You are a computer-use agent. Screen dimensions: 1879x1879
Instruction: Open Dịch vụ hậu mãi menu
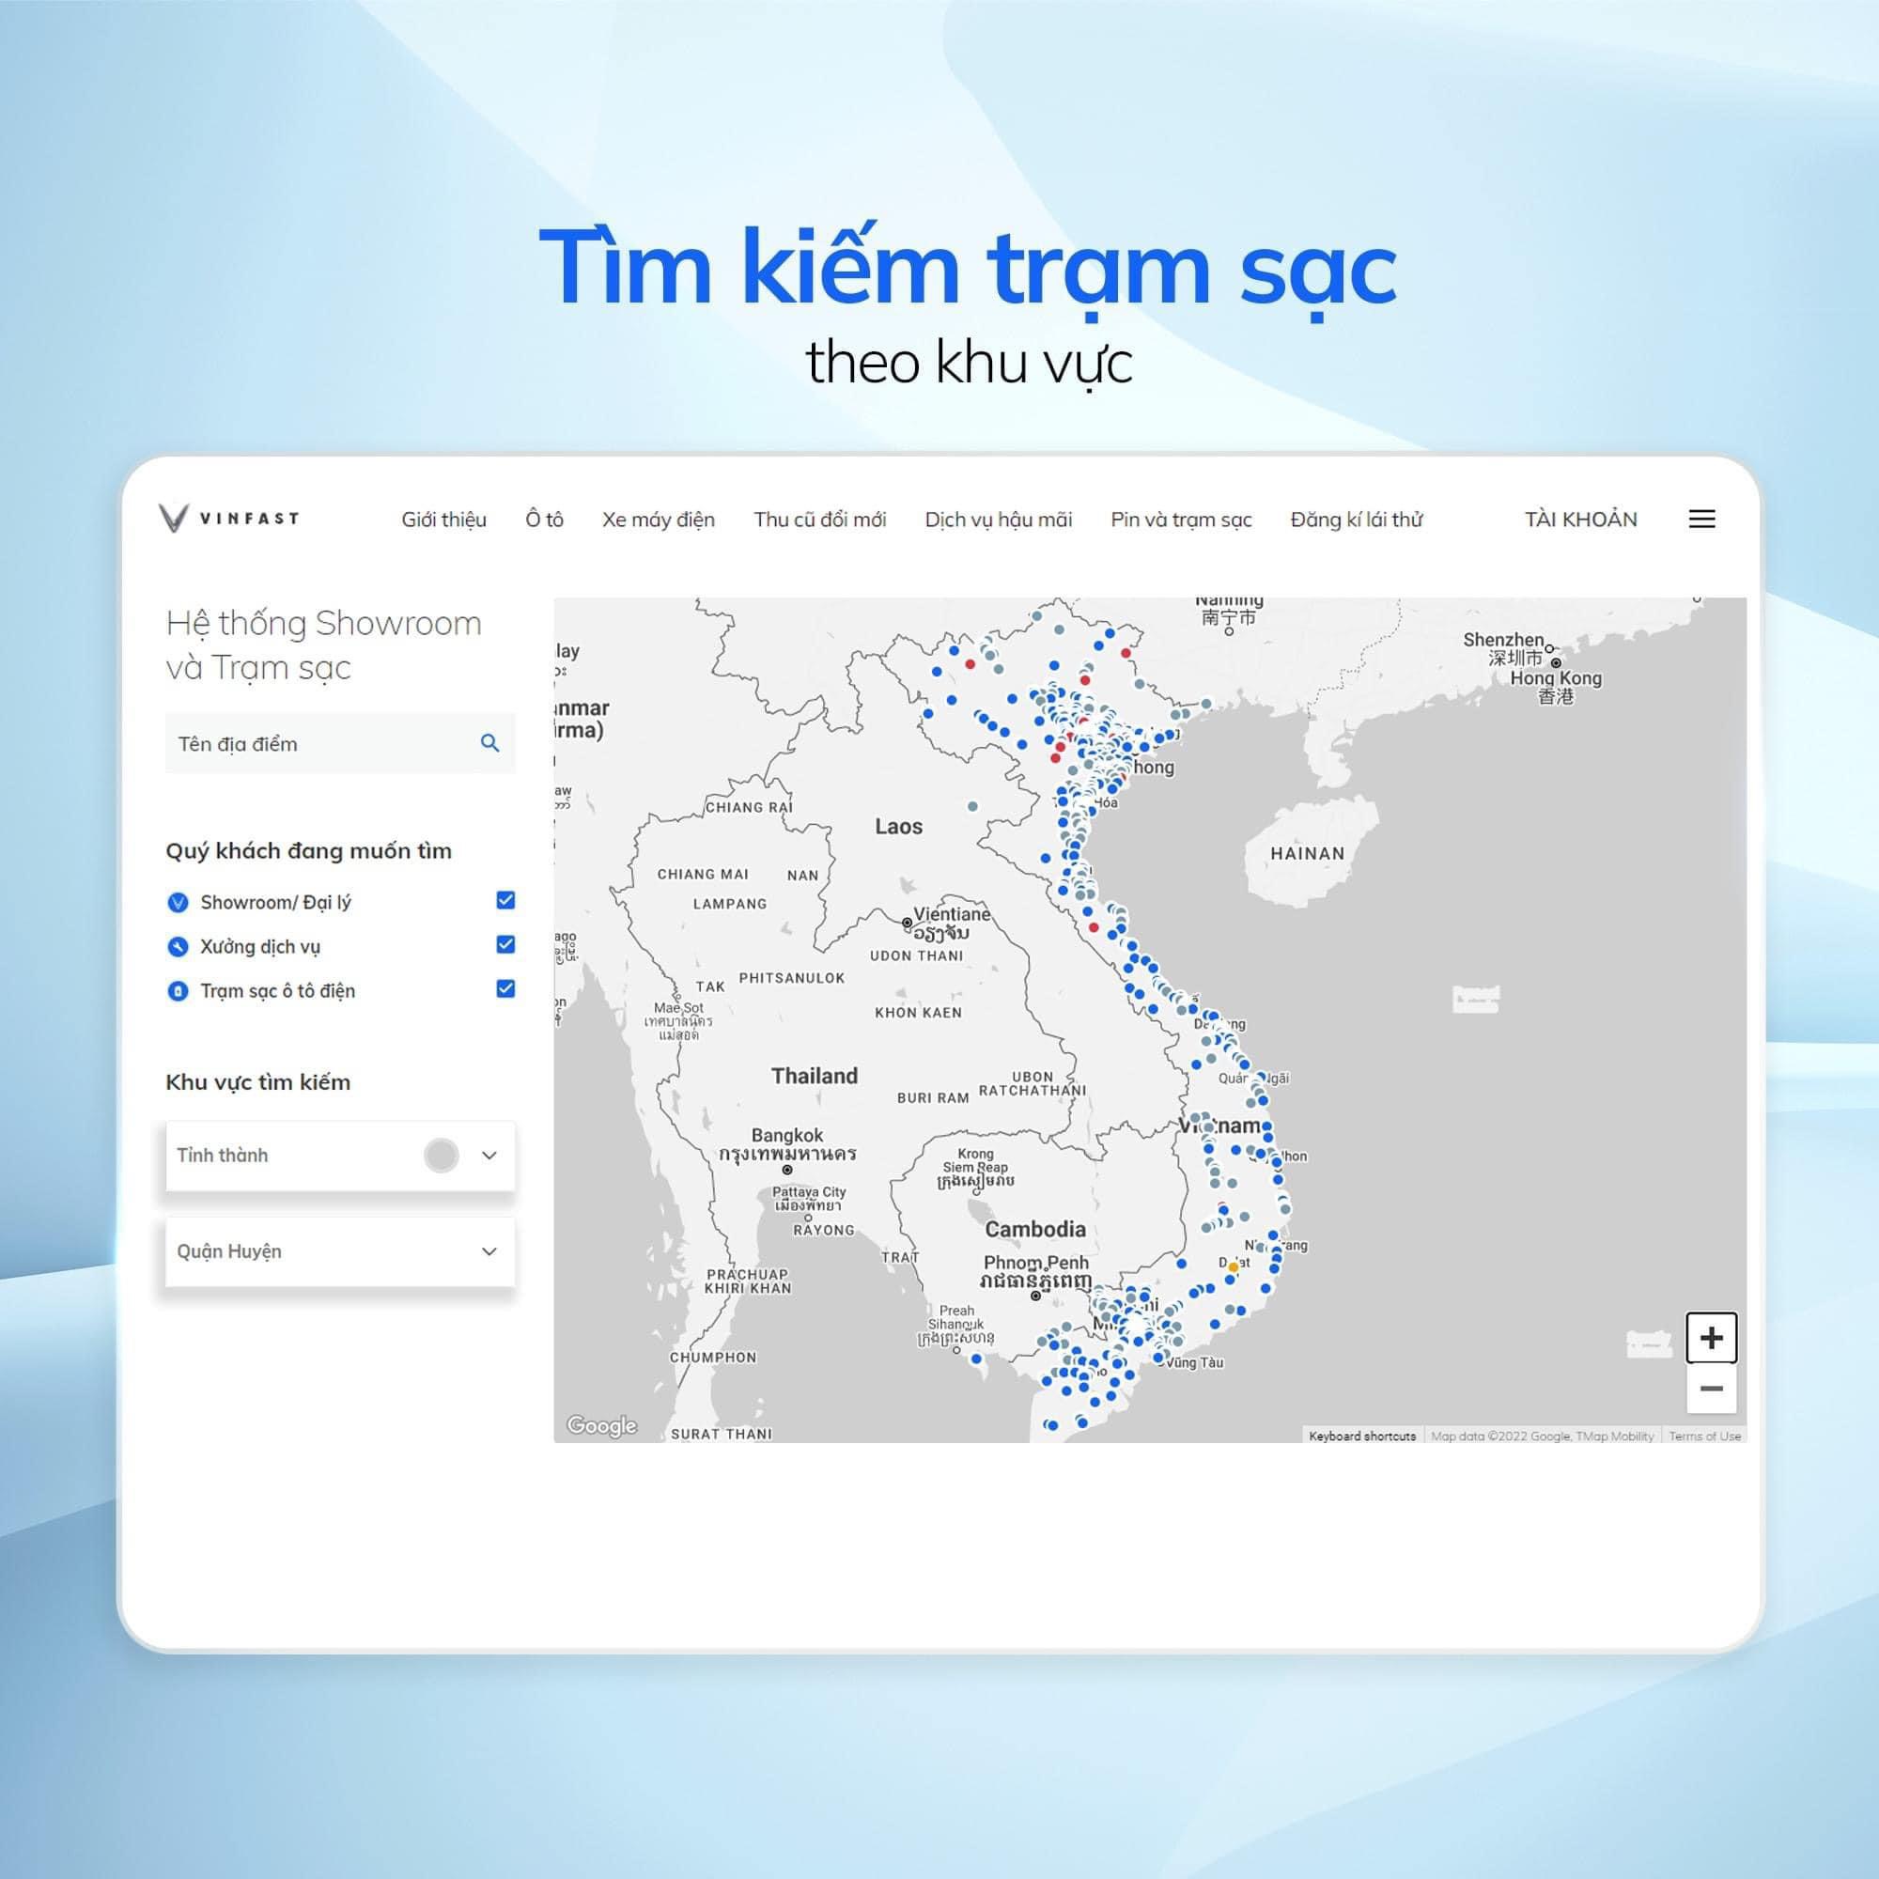pos(998,520)
